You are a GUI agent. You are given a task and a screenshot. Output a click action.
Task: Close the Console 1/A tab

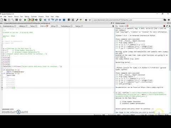click(128, 26)
